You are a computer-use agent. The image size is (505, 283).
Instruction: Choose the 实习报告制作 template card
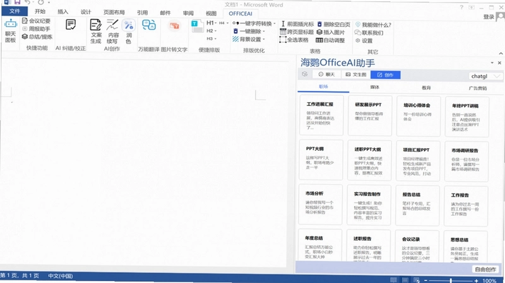point(369,205)
